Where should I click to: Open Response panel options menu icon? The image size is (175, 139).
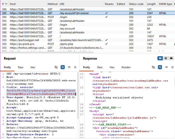(172, 67)
